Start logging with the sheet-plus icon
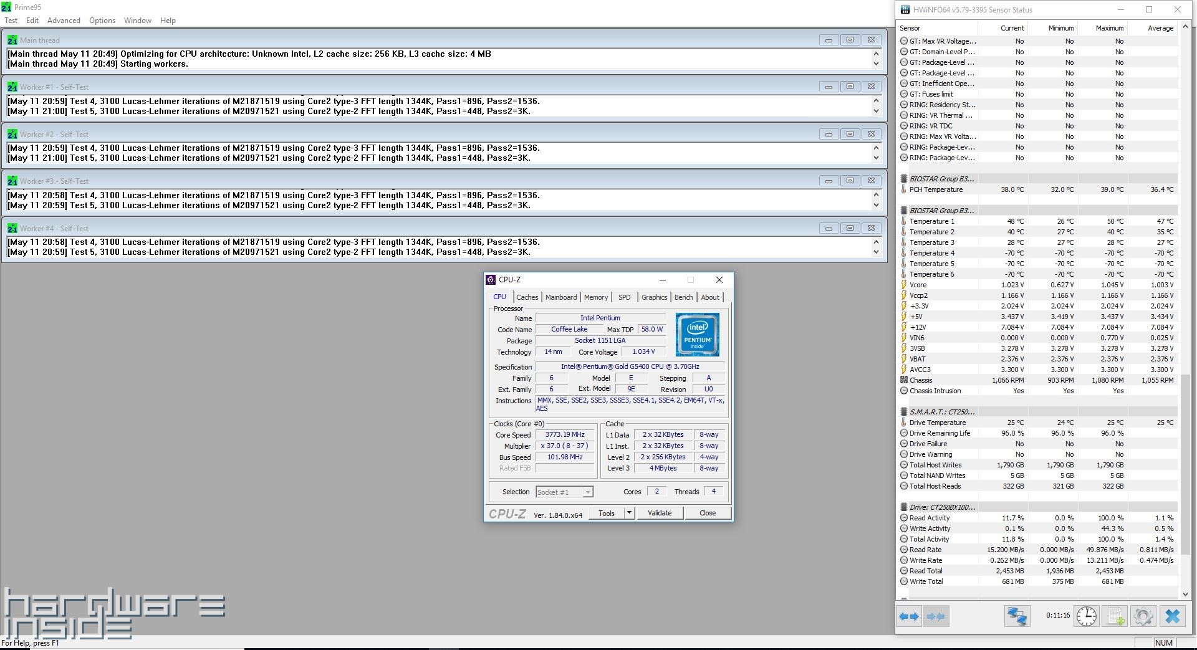The height and width of the screenshot is (650, 1197). click(x=1115, y=616)
